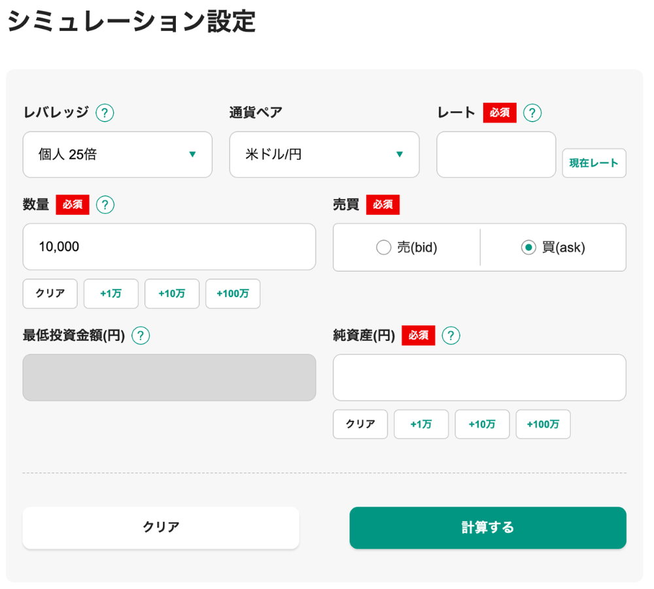The image size is (654, 589).
Task: Click the 数量 help question mark icon
Action: pos(105,205)
